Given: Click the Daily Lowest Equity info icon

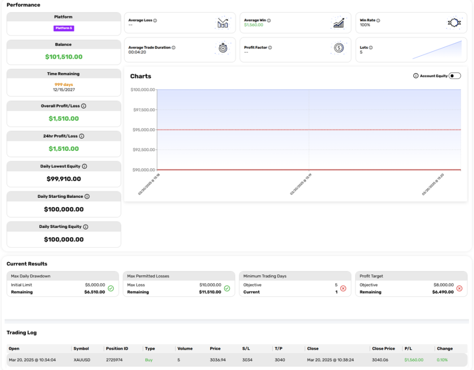Looking at the screenshot, I should (x=85, y=166).
